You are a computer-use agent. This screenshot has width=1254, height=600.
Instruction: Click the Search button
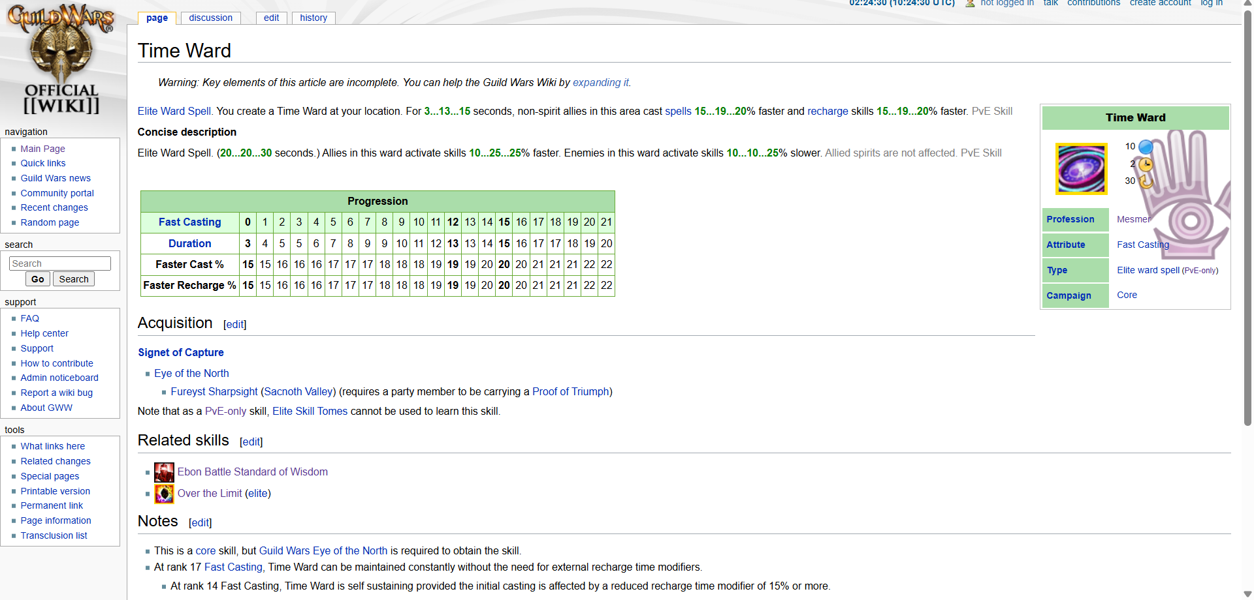click(x=74, y=279)
